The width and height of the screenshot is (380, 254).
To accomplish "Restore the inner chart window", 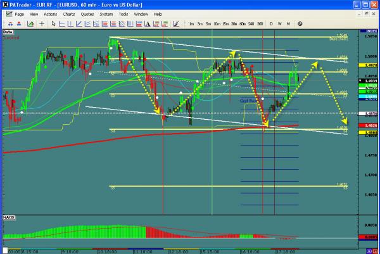I will 367,13.
